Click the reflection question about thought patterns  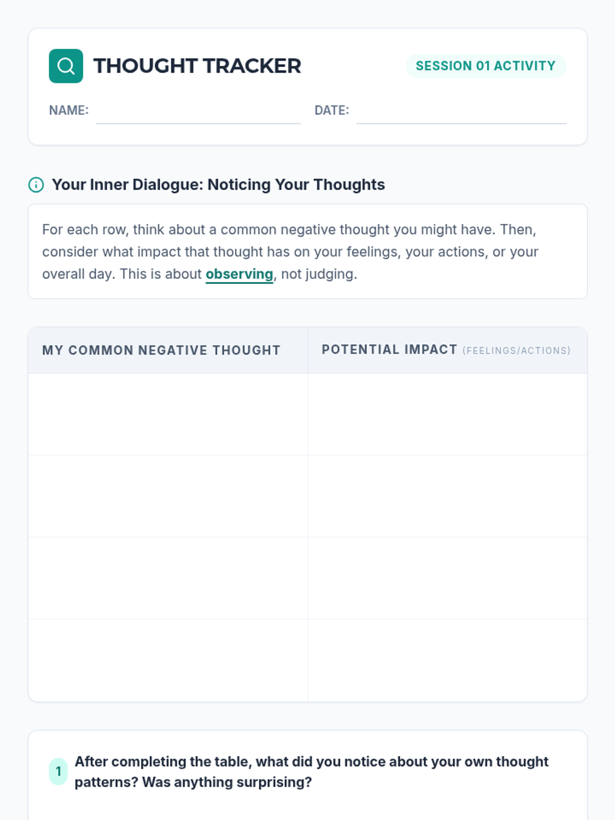coord(311,772)
